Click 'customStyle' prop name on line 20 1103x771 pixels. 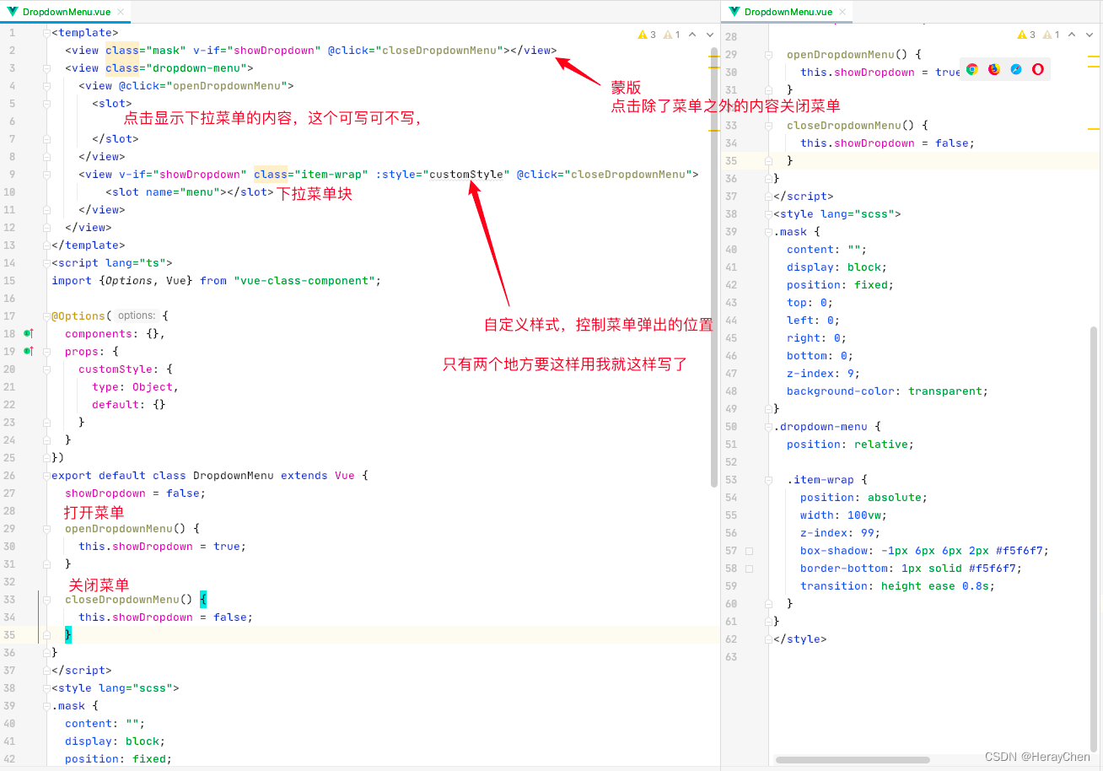point(116,369)
